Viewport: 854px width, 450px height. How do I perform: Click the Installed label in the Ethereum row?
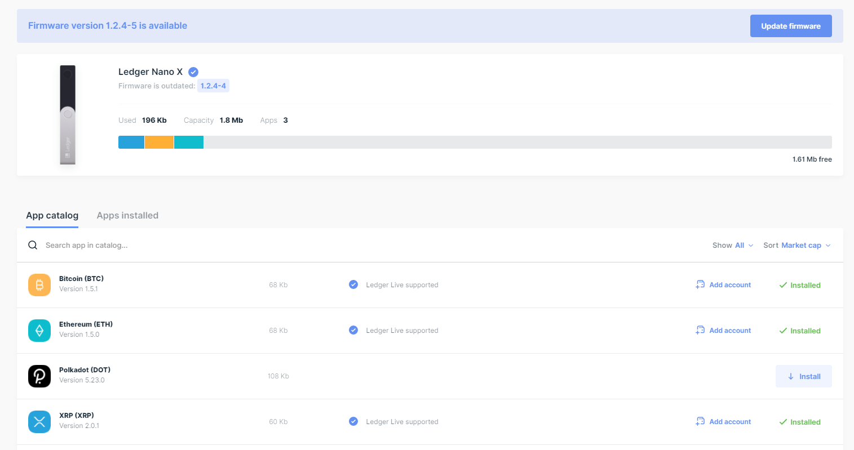[806, 331]
